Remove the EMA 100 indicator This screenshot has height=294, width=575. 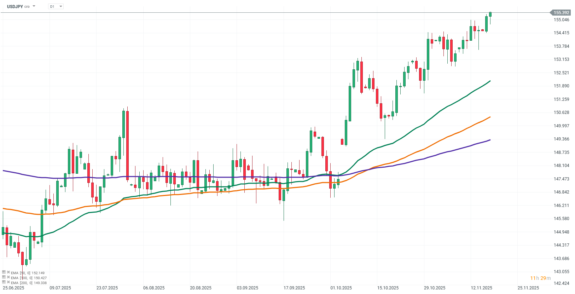(x=8, y=277)
